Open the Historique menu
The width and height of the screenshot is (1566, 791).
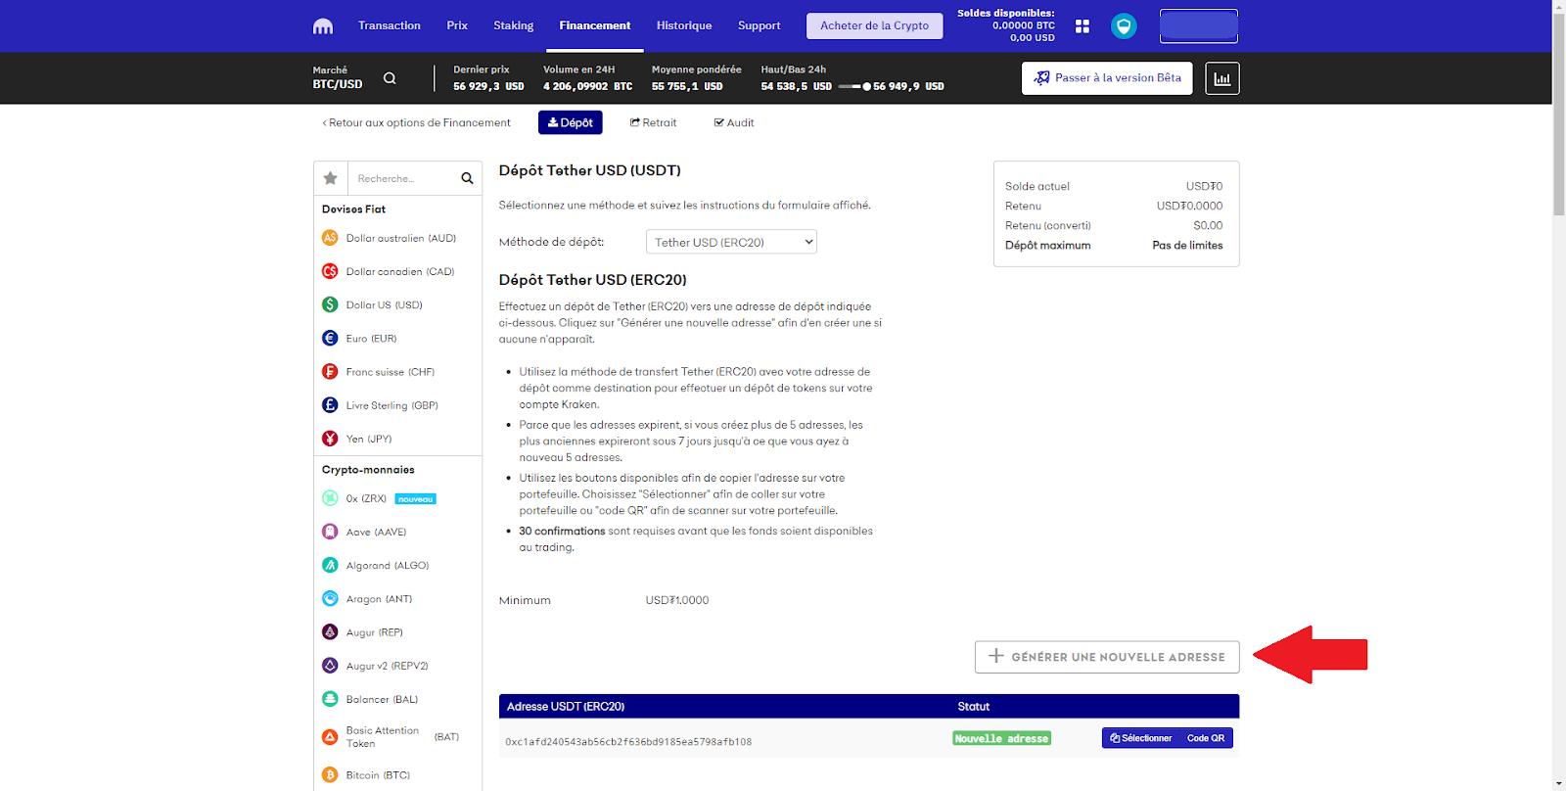coord(684,25)
